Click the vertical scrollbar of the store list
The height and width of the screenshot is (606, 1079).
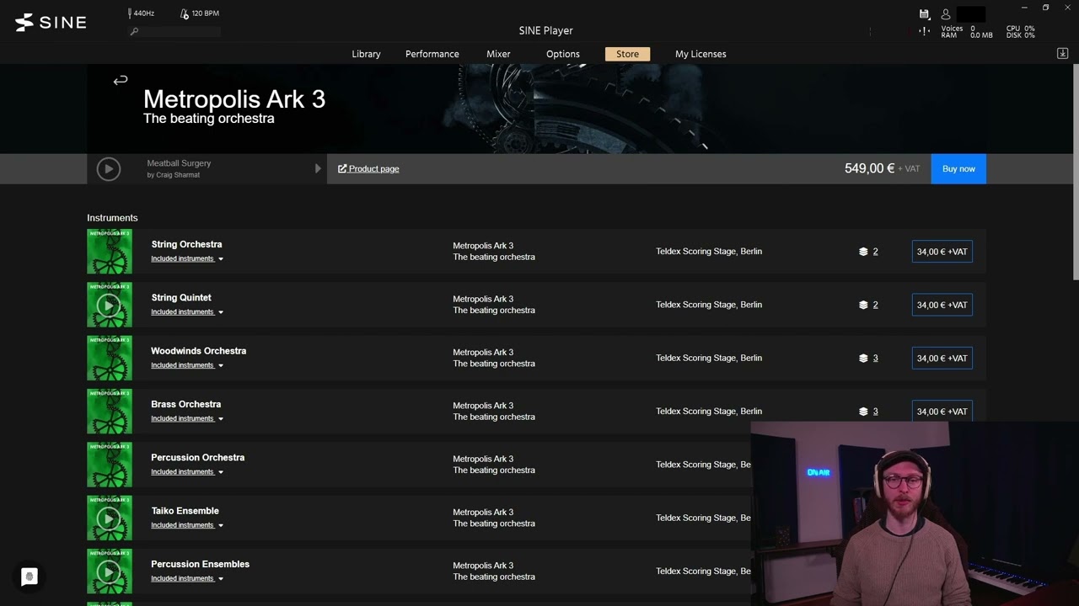pyautogui.click(x=1075, y=173)
